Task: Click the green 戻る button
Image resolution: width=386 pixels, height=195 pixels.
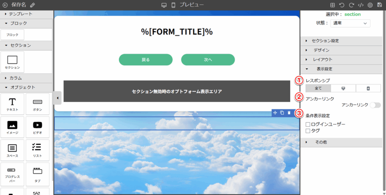Action: pos(146,60)
